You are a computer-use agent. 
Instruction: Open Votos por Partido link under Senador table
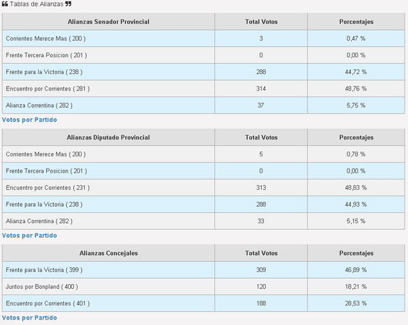pos(29,120)
